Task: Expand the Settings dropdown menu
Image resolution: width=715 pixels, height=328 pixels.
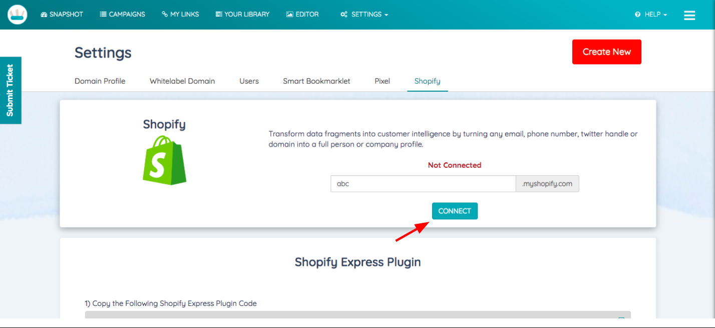Action: coord(364,15)
